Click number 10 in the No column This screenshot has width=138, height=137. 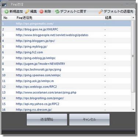(4, 75)
